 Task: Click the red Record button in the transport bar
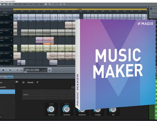click(x=18, y=70)
